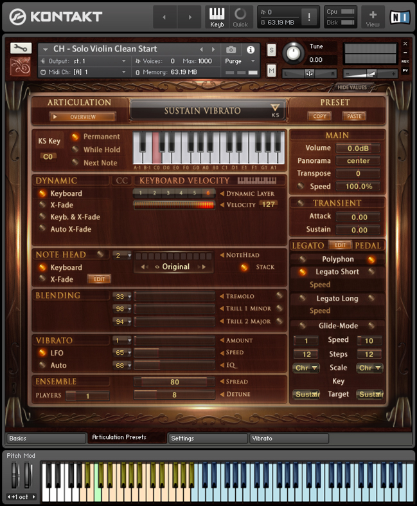Click the preset Copy button

(x=319, y=116)
